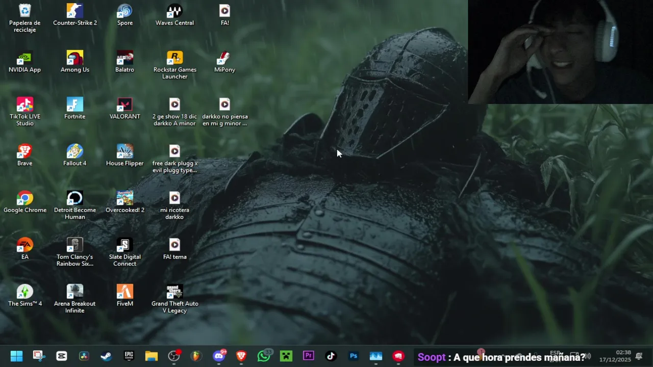Open the Windows Start menu
The width and height of the screenshot is (653, 367).
pos(16,356)
